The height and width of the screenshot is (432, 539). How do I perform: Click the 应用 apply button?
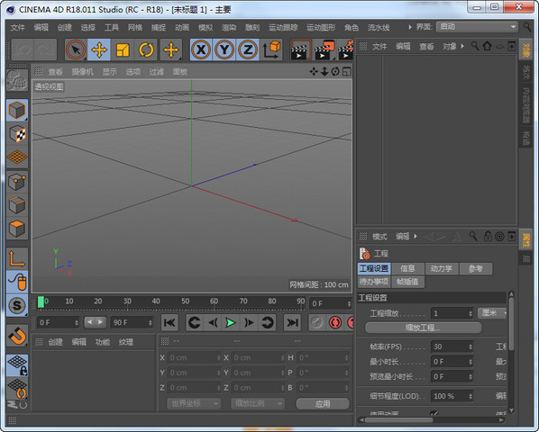323,404
